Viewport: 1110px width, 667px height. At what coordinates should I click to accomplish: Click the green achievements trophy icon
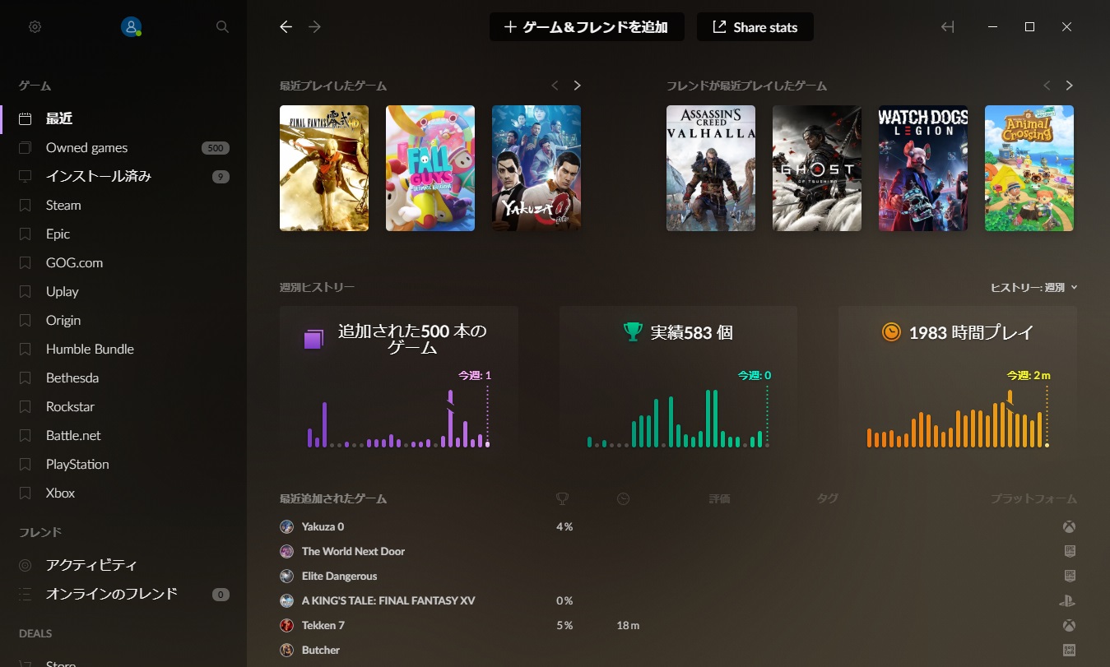coord(633,331)
